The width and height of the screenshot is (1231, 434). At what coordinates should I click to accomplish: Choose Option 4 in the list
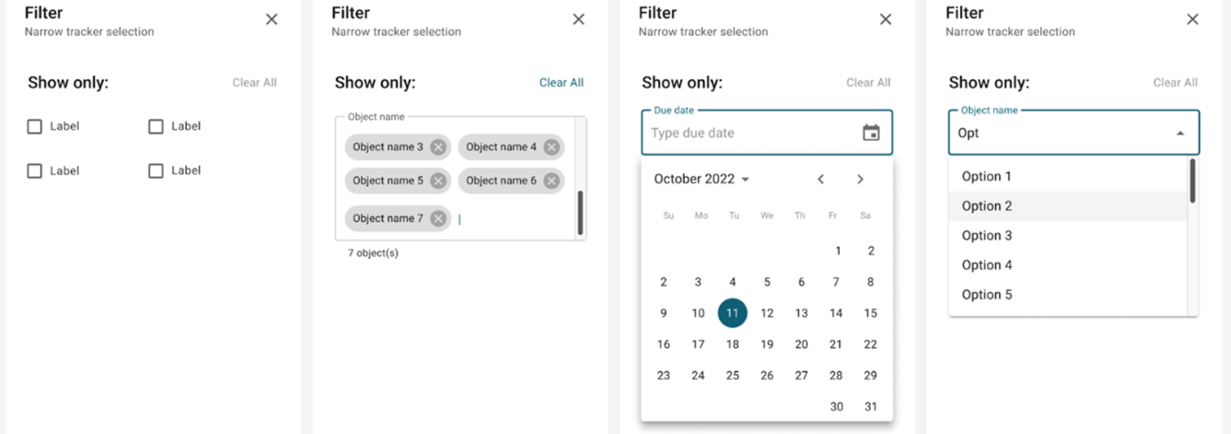coord(987,265)
